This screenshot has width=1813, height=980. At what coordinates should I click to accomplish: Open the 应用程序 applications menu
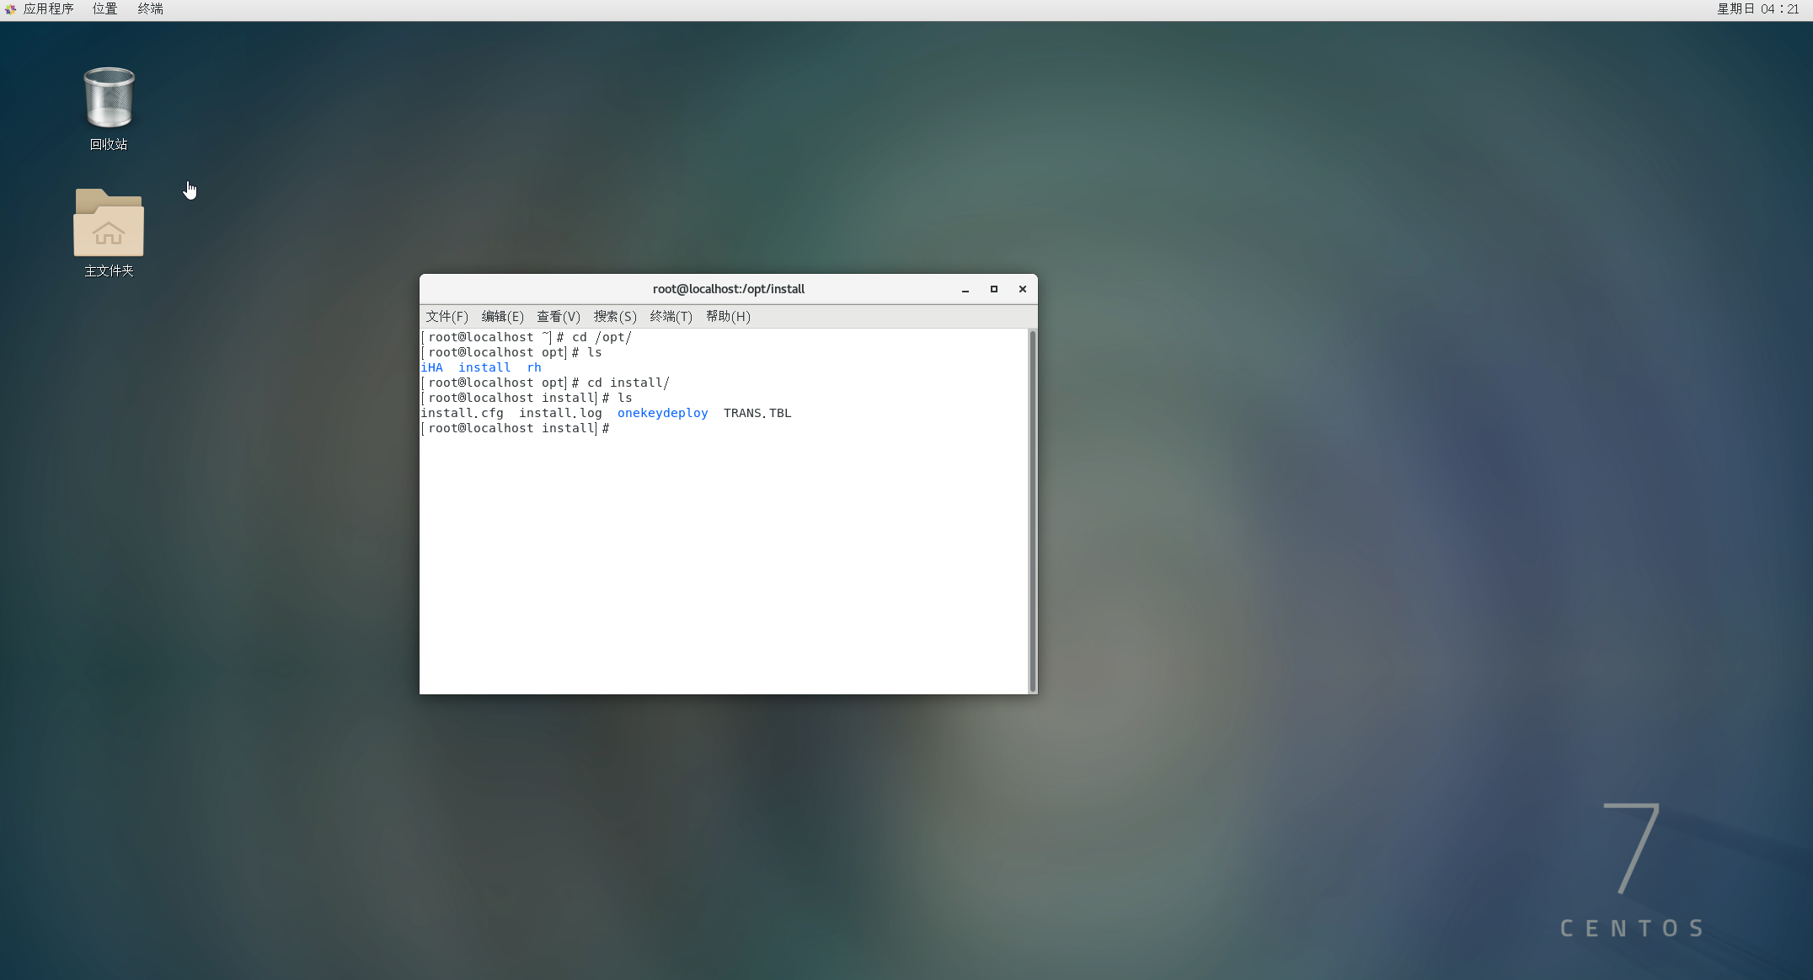click(x=48, y=9)
